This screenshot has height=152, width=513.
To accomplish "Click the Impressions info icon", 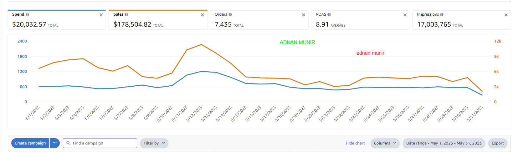I will pyautogui.click(x=442, y=15).
